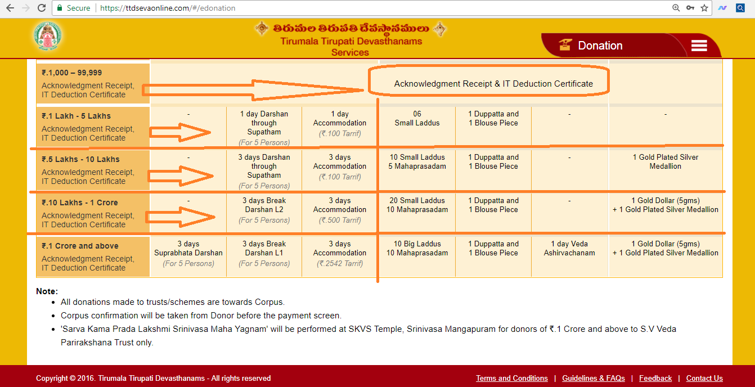The height and width of the screenshot is (387, 755).
Task: Click 'Acknowledgment Receipt & IT Deduction Certificate' centered text
Action: pos(493,84)
